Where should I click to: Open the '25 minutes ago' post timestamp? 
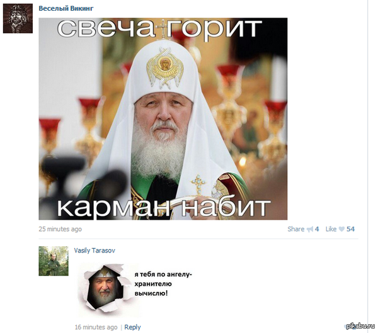pyautogui.click(x=60, y=229)
